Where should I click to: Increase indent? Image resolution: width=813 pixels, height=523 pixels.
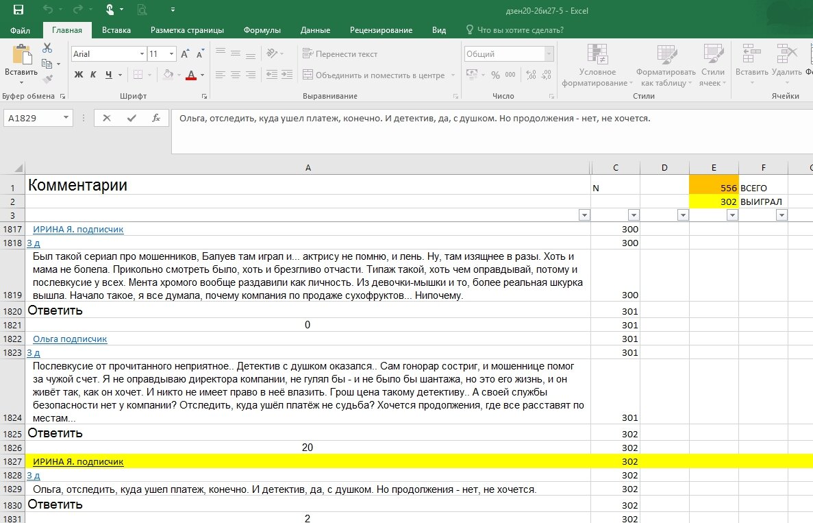[287, 75]
